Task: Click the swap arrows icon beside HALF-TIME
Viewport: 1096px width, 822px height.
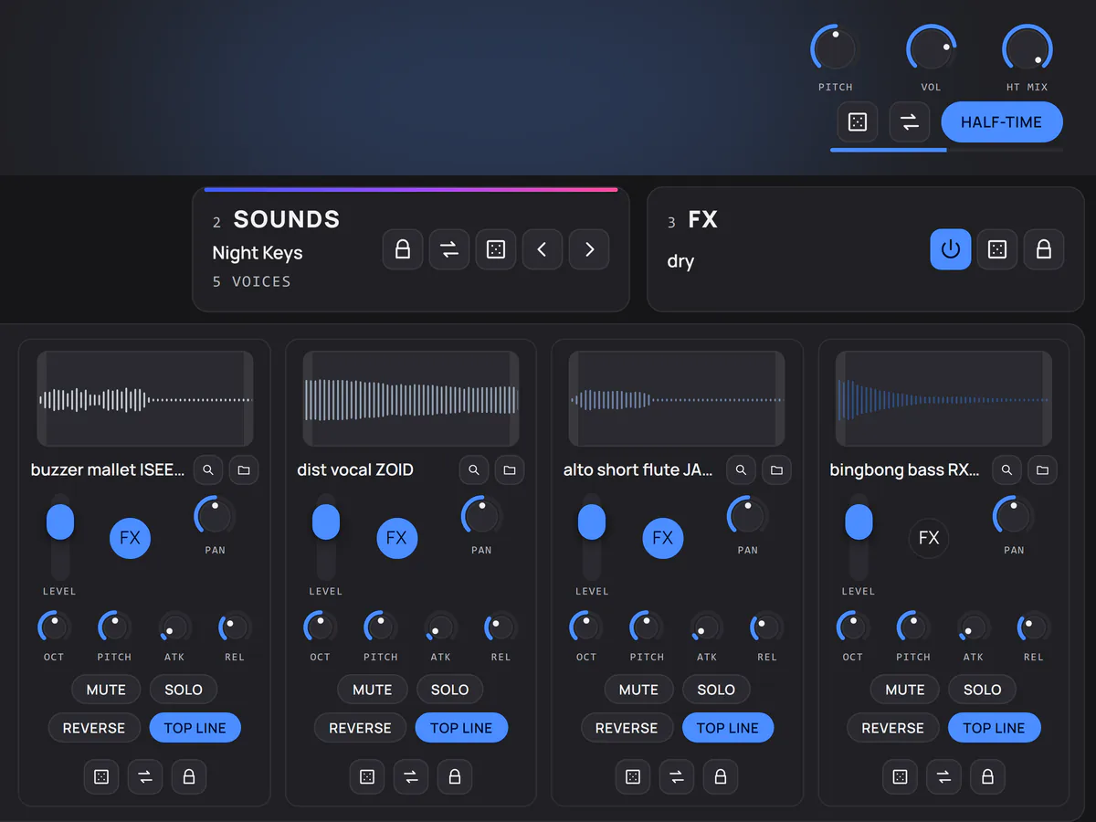Action: 909,121
